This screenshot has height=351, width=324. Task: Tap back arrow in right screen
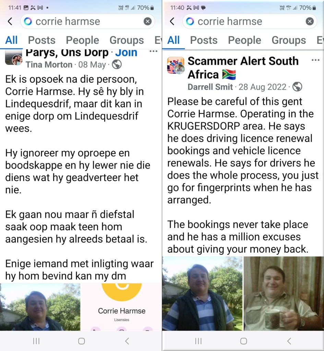click(x=172, y=21)
